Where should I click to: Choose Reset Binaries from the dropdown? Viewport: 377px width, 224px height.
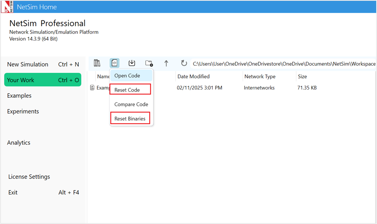(130, 118)
